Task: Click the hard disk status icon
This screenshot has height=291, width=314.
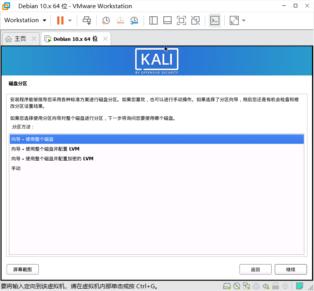Action: [227, 286]
